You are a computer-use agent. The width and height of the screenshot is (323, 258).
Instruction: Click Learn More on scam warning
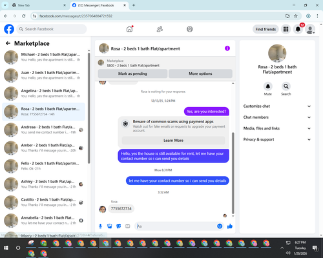[173, 141]
